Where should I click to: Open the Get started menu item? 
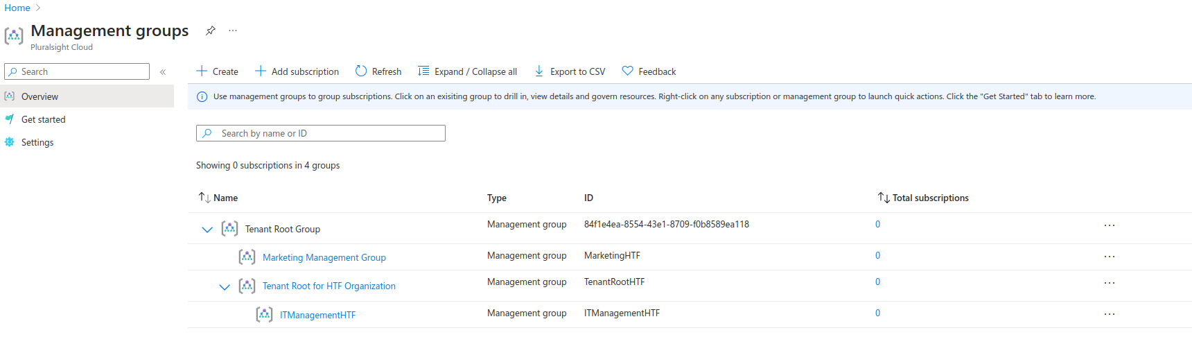click(43, 119)
